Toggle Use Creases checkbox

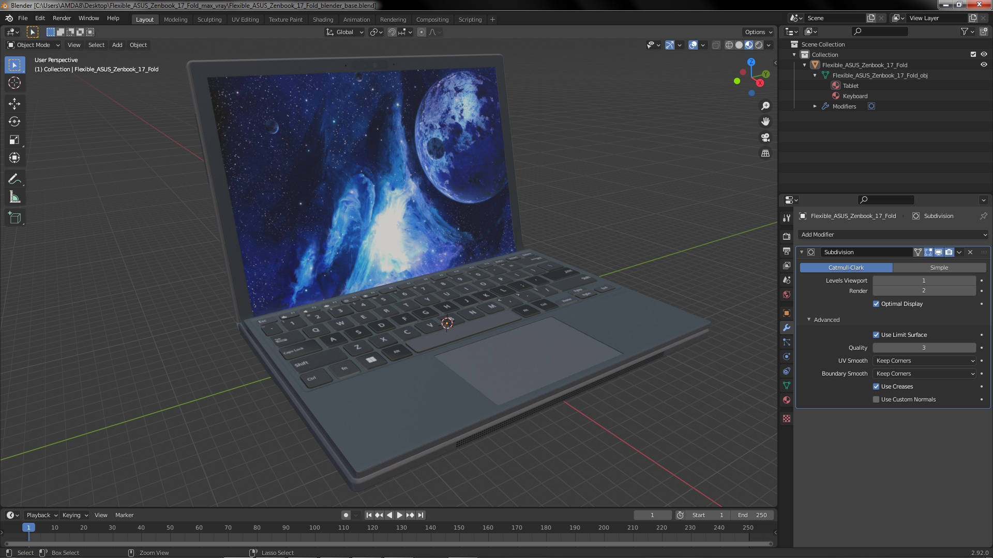876,386
